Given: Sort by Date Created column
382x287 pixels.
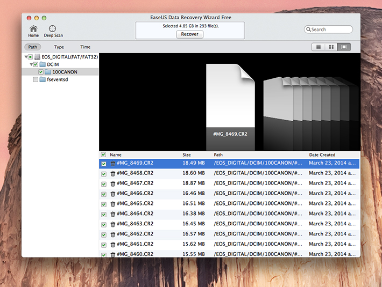Looking at the screenshot, I should pos(322,154).
